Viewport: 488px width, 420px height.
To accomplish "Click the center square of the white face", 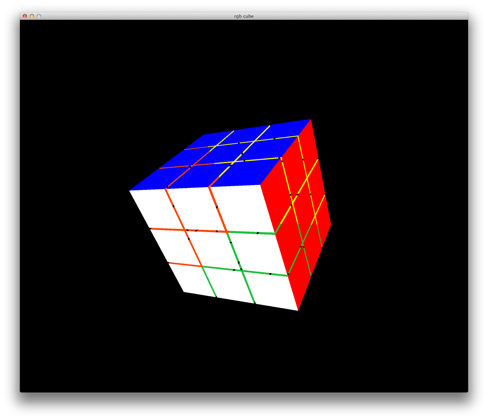I will click(214, 250).
